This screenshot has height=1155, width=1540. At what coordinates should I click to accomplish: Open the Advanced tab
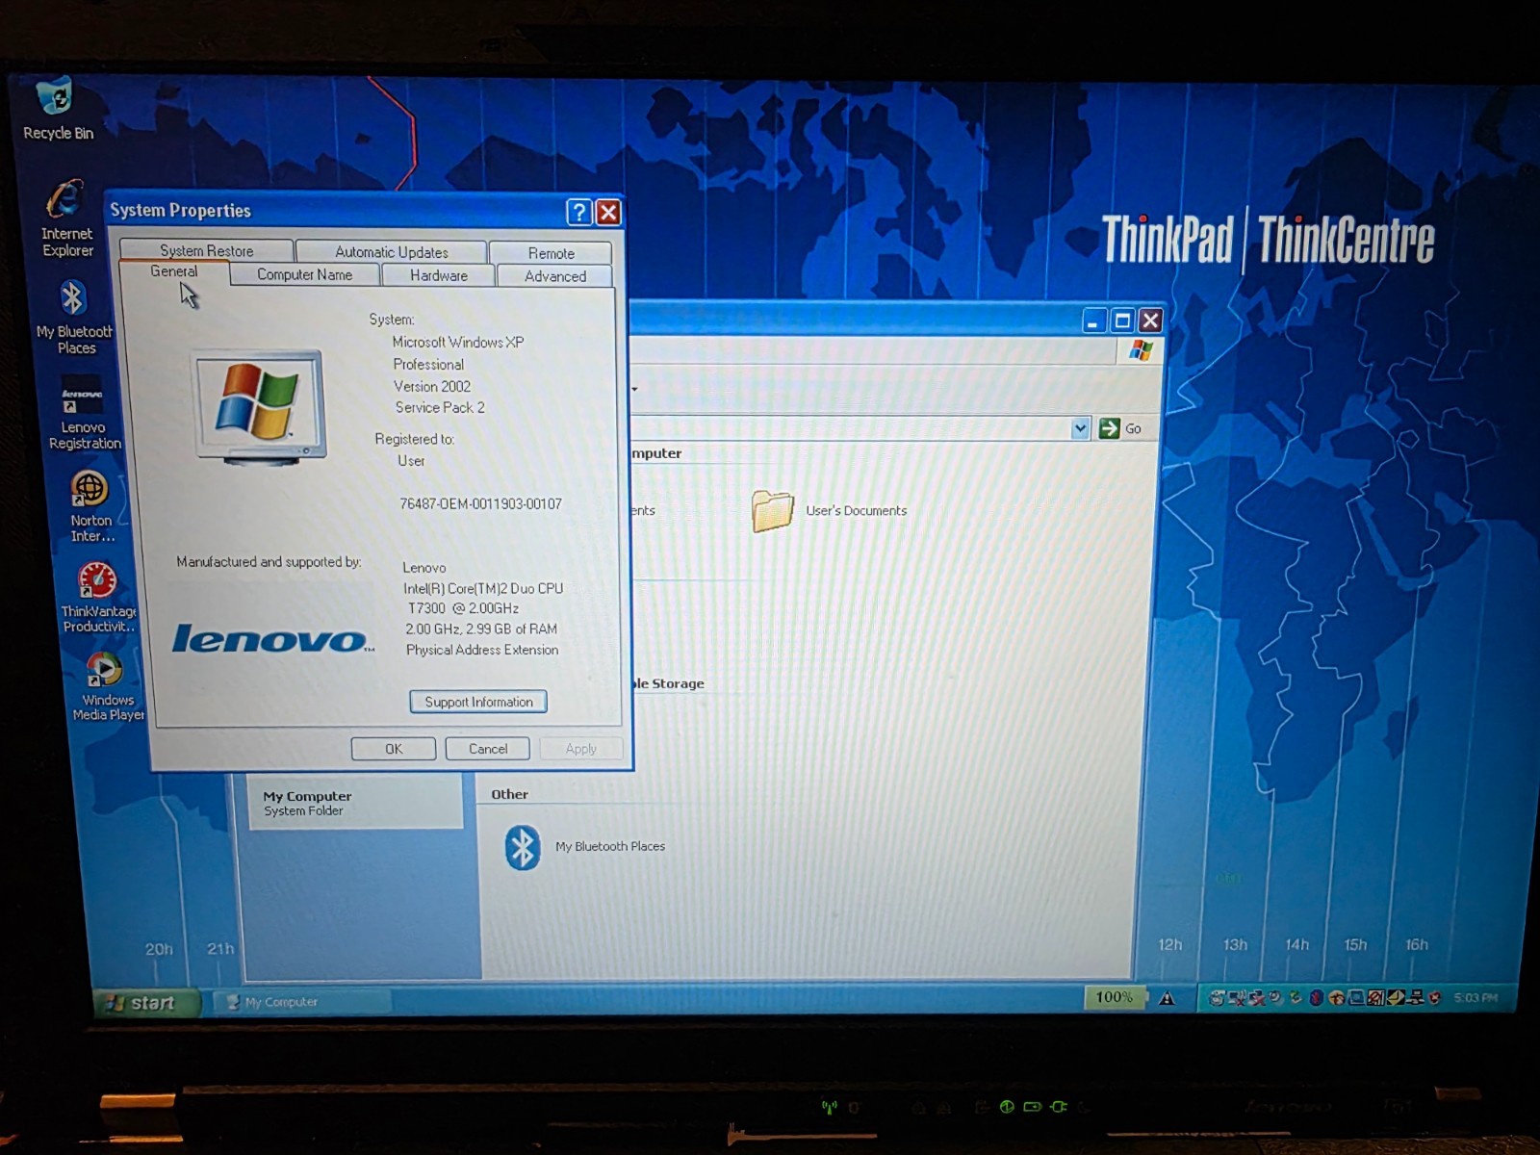(554, 276)
